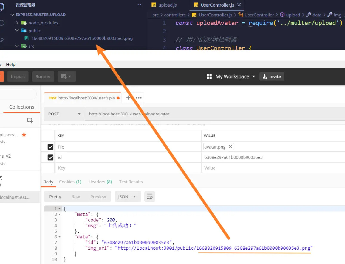
Task: Collapse the src folder
Action: pyautogui.click(x=17, y=46)
